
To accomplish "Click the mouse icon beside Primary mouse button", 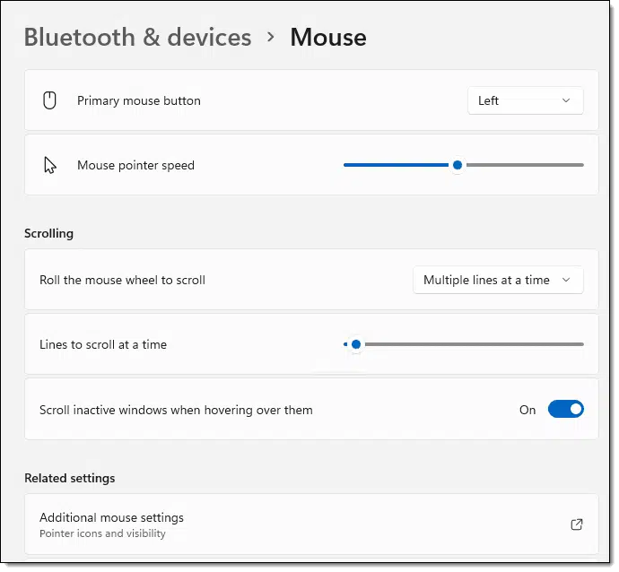I will coord(49,100).
